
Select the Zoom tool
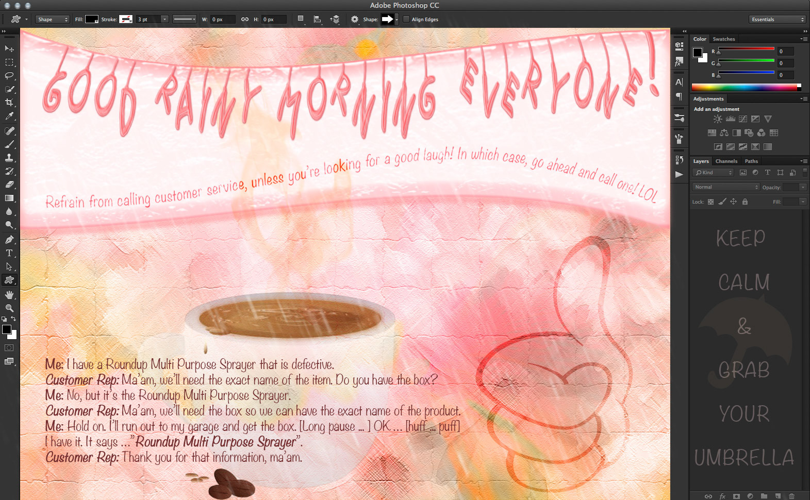pos(9,308)
